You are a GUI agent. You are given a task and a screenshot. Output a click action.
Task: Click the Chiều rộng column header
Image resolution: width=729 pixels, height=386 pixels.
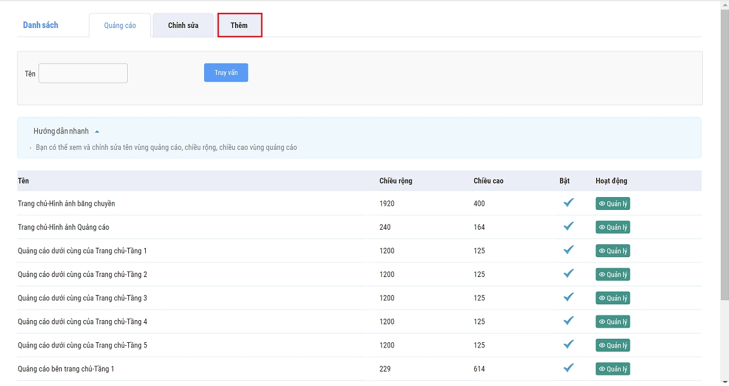click(395, 181)
